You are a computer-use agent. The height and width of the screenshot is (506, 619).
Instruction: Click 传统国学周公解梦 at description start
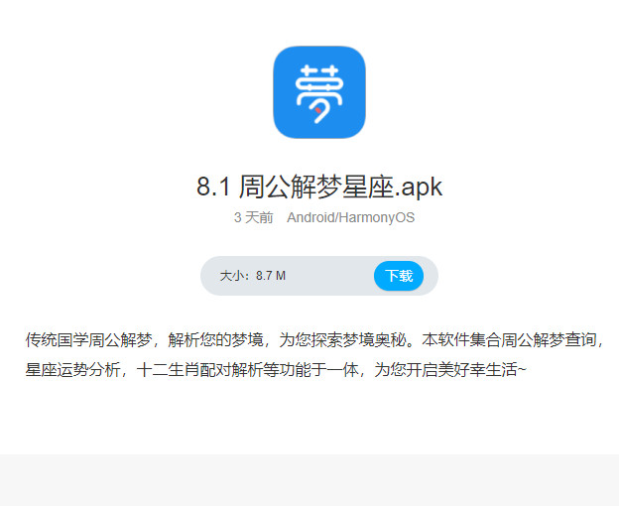(89, 339)
